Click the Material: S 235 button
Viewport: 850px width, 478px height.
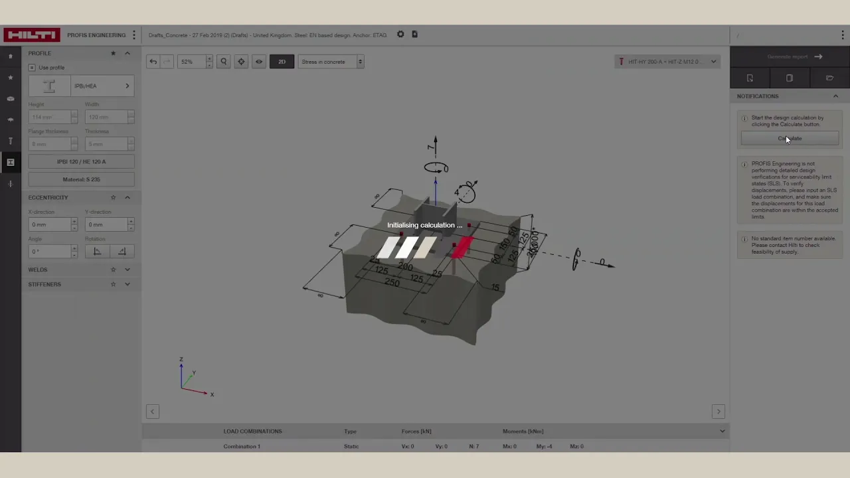point(81,179)
